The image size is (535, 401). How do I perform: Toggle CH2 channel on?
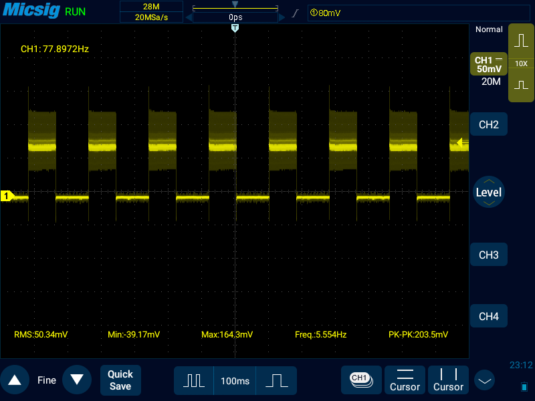(489, 125)
